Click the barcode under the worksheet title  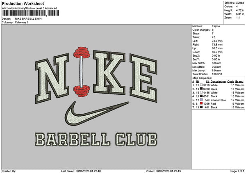[x=31, y=13]
